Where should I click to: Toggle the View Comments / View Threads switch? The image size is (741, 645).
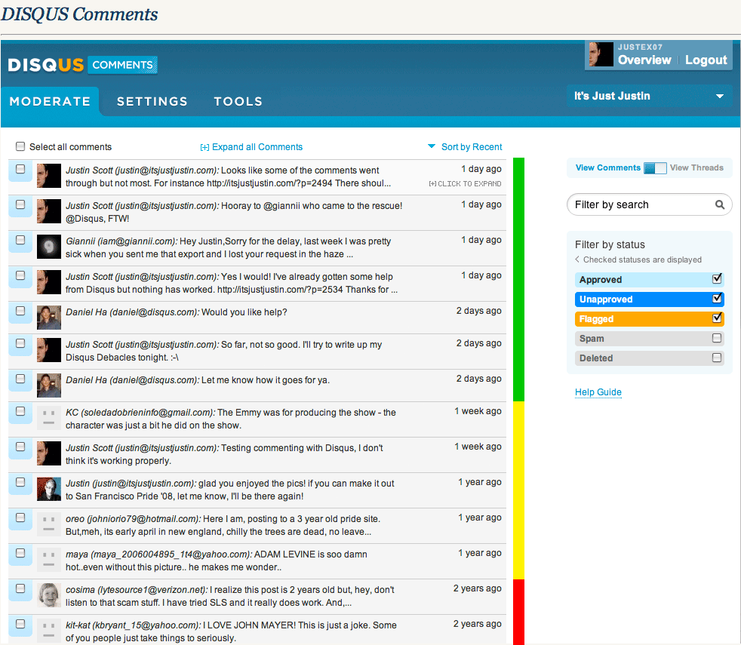654,168
